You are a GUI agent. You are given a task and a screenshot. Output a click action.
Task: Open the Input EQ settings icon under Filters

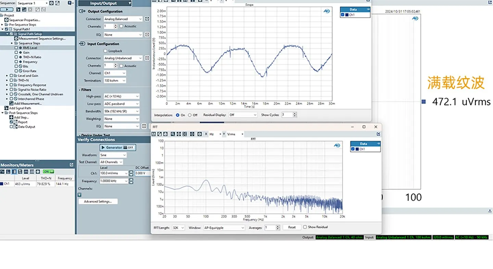(x=144, y=126)
